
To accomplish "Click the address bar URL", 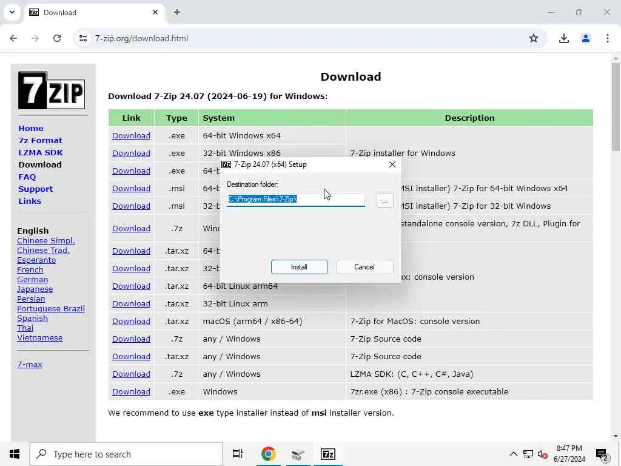I will [141, 38].
